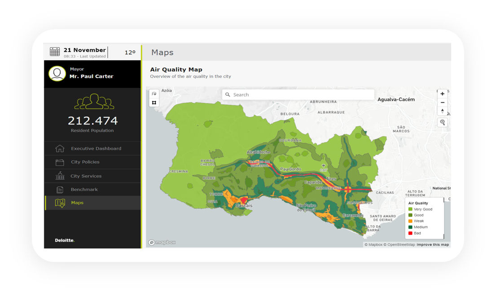496x297 pixels.
Task: Open Executive Dashboard from the sidebar
Action: tap(96, 149)
